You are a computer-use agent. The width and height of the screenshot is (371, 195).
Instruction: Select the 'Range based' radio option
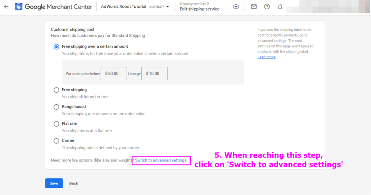click(x=57, y=107)
